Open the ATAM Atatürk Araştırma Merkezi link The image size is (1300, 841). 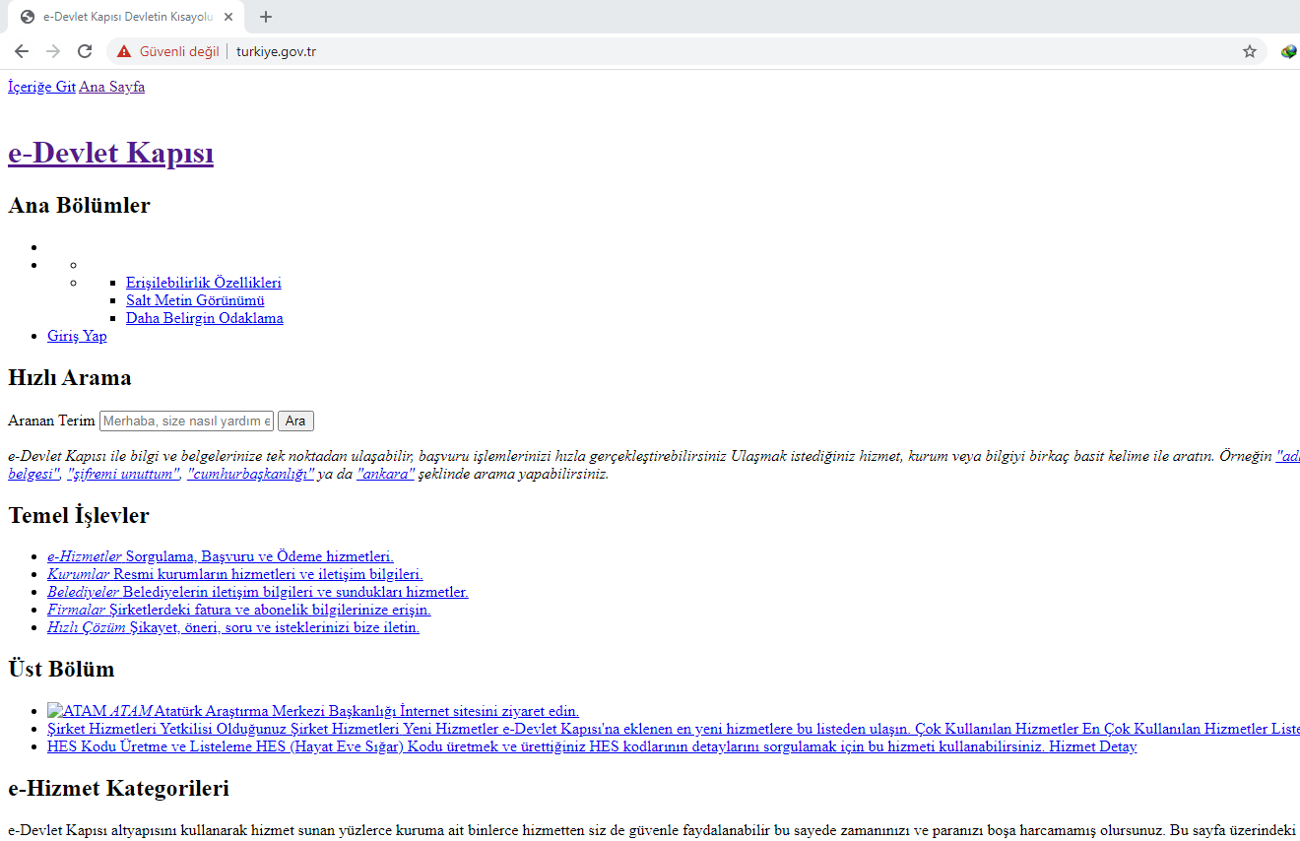pyautogui.click(x=313, y=711)
